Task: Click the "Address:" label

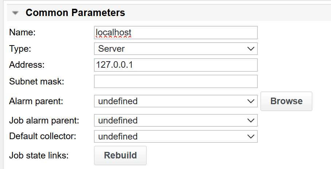Action: point(27,65)
